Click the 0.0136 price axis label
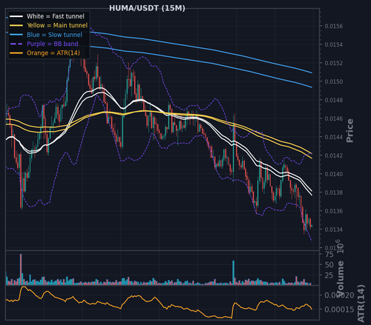Viewport: 371px width, 325px height. pyautogui.click(x=334, y=211)
